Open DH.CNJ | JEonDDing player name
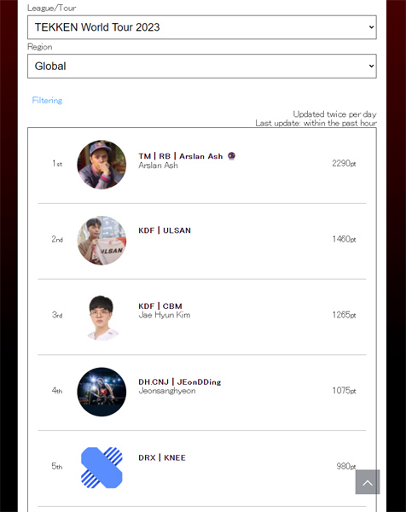This screenshot has height=512, width=406. click(180, 382)
